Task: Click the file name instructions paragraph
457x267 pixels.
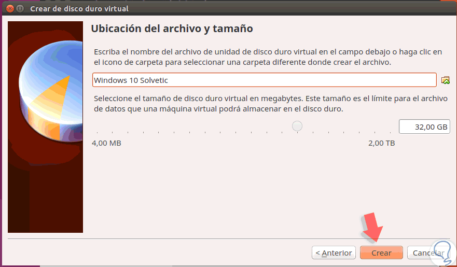Action: [x=267, y=57]
